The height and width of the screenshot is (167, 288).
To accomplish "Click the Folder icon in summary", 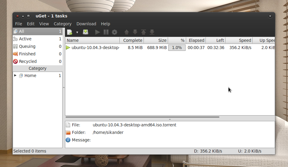I will (x=68, y=132).
